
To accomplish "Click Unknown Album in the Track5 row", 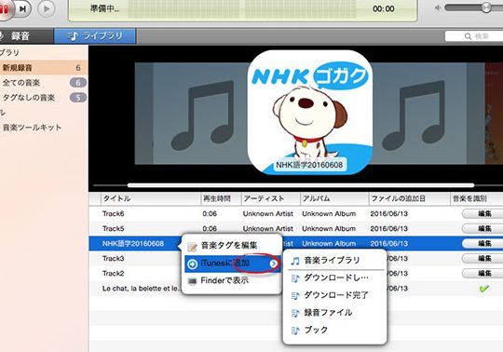I will [x=329, y=228].
